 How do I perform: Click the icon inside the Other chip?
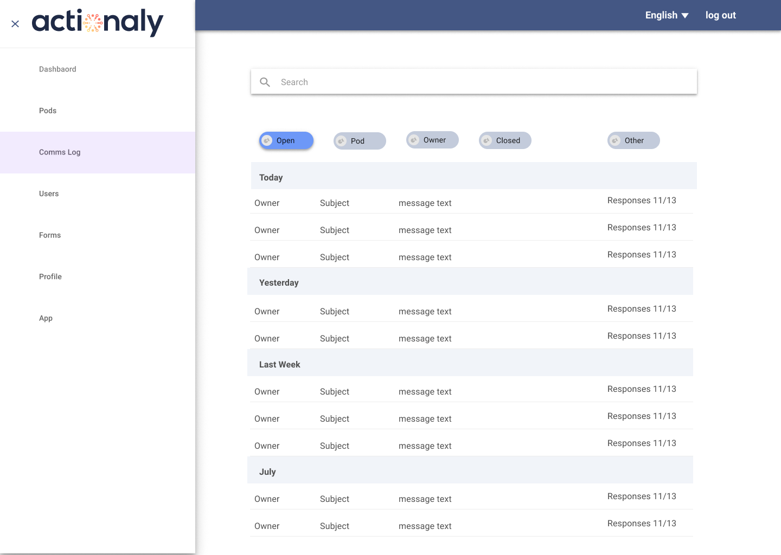click(615, 140)
